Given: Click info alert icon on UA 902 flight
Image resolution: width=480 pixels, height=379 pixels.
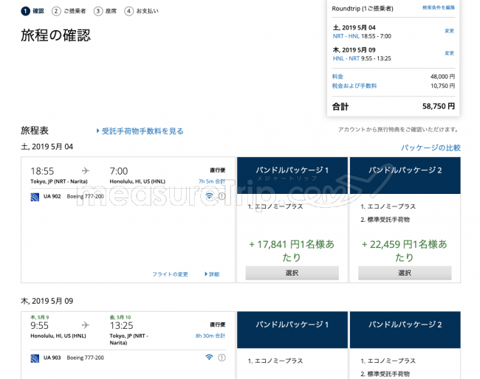Looking at the screenshot, I should pos(222,196).
